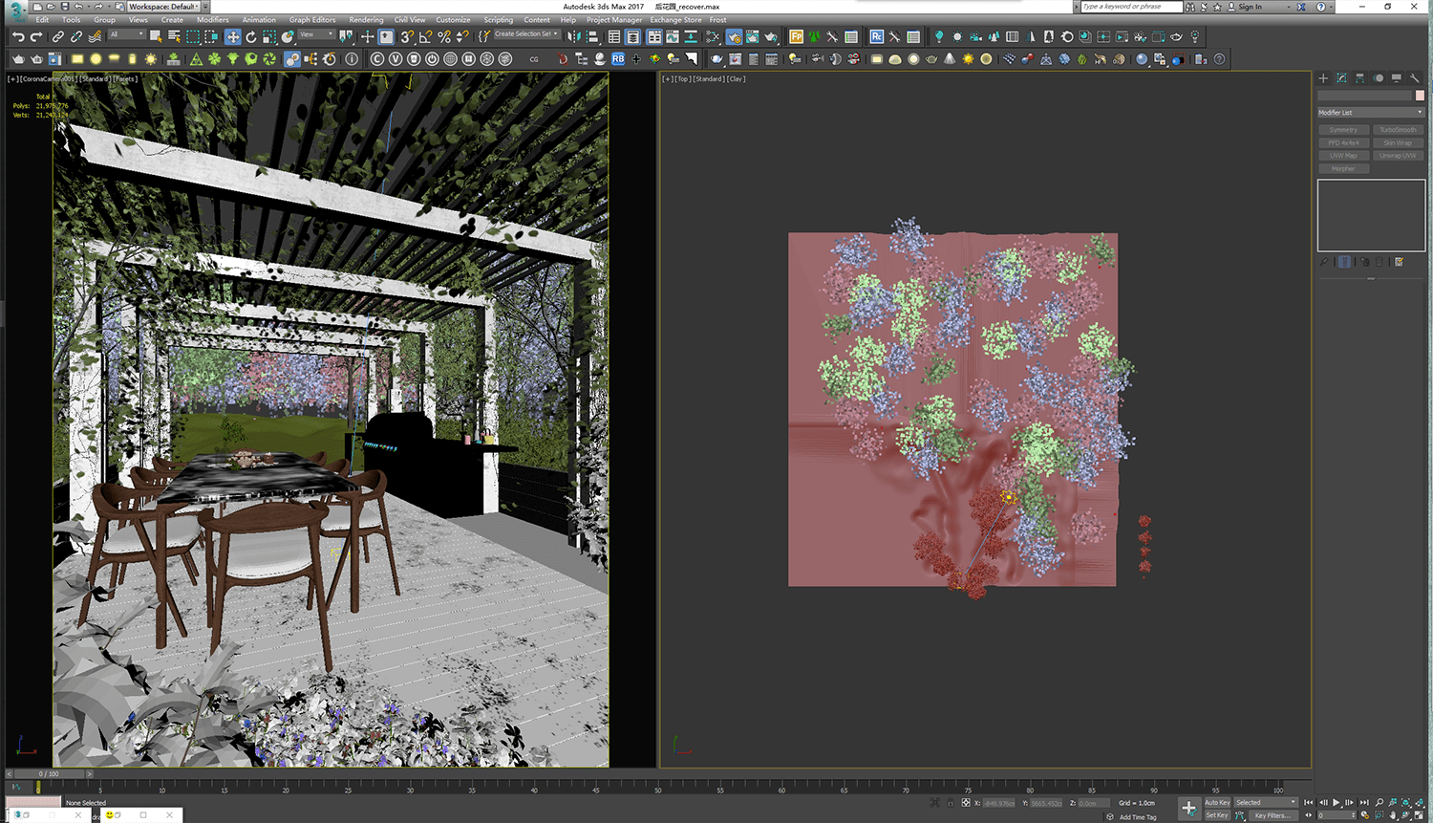Click the time slider 0 / 100 handle
This screenshot has height=823, width=1433.
click(49, 773)
